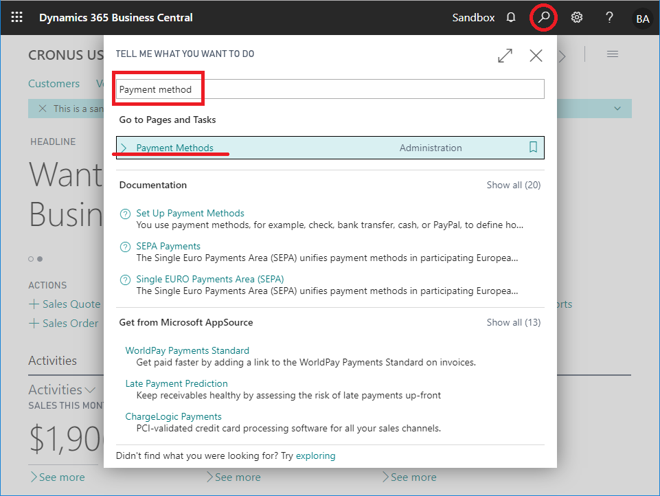Image resolution: width=660 pixels, height=496 pixels.
Task: Open Late Payment Prediction app
Action: [177, 383]
